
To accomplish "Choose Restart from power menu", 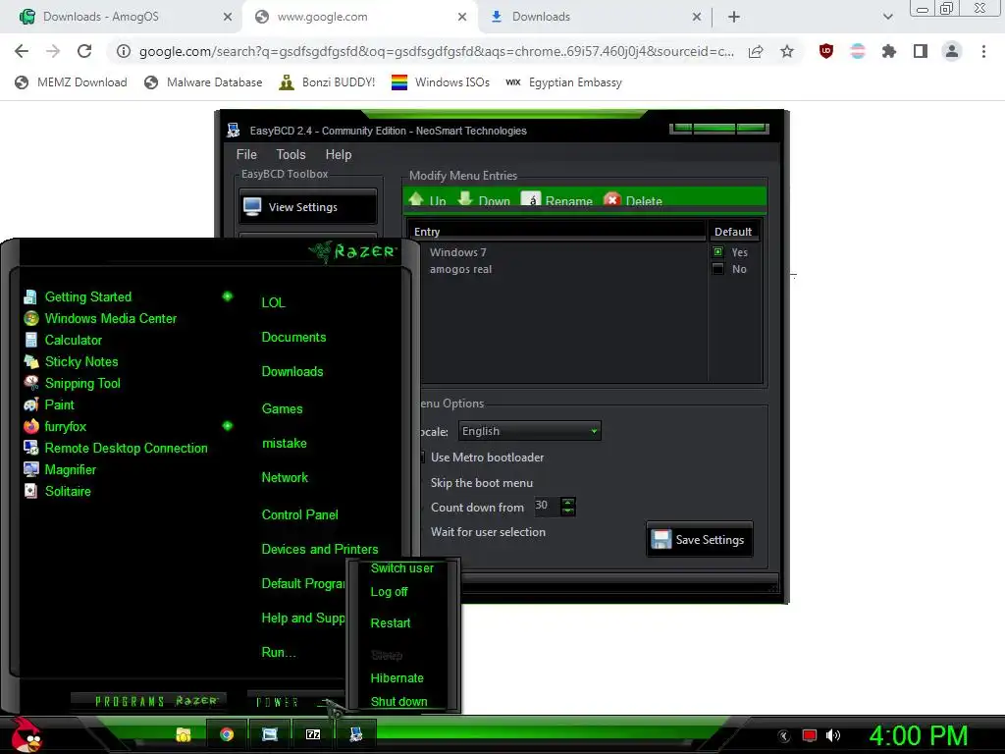I will (391, 623).
